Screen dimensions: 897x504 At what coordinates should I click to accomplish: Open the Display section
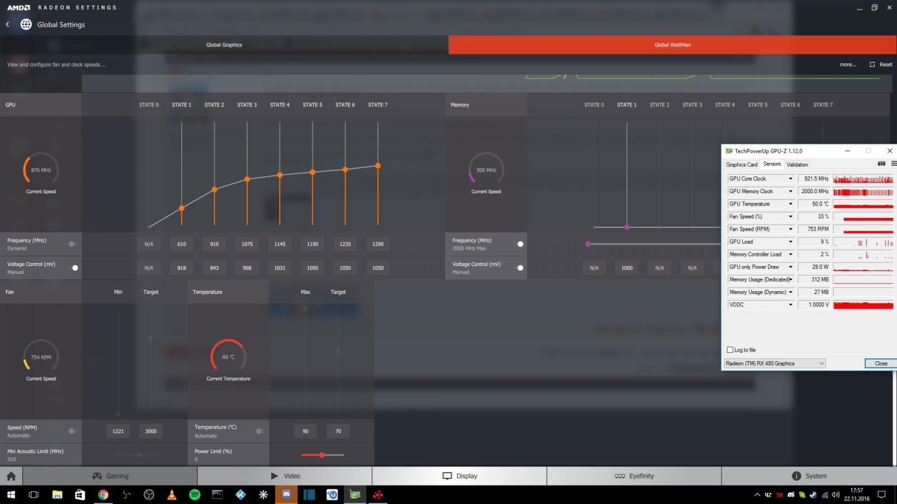[460, 476]
